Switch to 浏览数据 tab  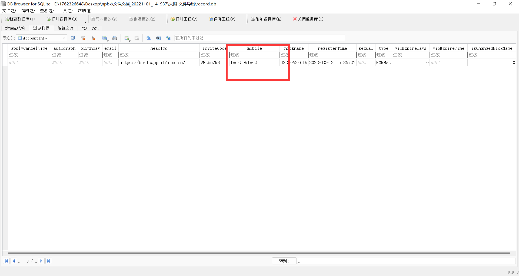[41, 28]
